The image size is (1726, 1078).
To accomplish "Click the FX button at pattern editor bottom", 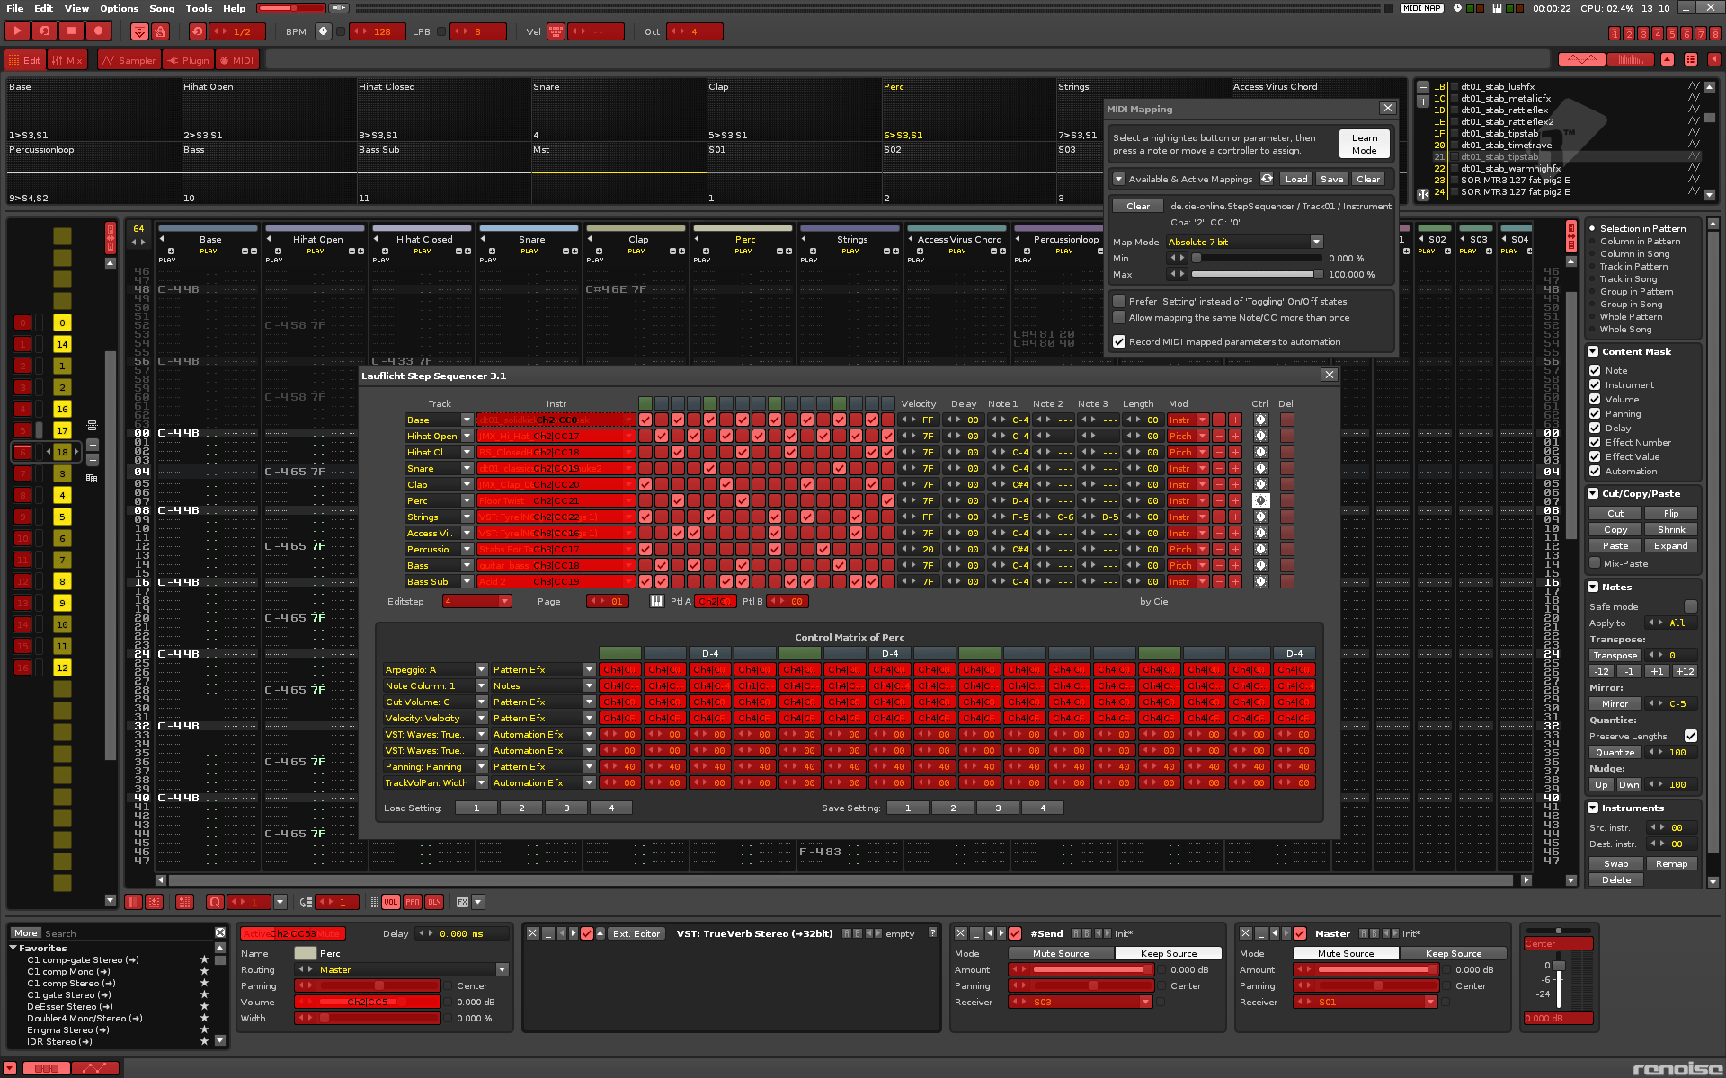I will click(x=465, y=902).
